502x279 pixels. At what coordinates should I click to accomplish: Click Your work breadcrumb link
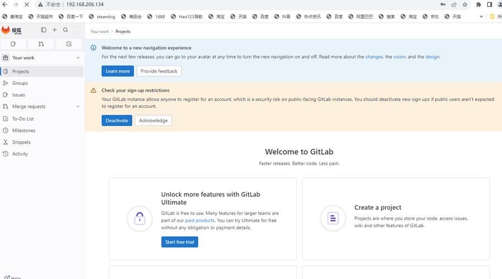pyautogui.click(x=99, y=31)
